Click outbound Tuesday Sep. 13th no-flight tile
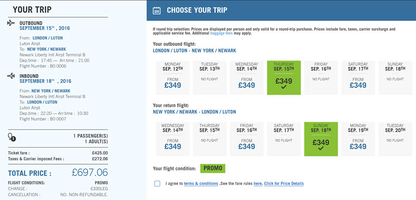Screen dimensions: 416x200 tap(210, 77)
